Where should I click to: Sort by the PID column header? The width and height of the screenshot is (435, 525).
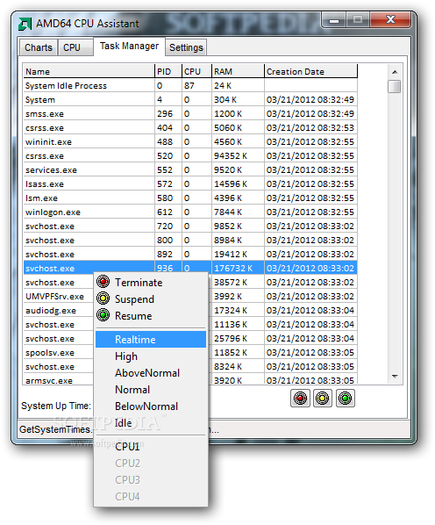tap(168, 71)
